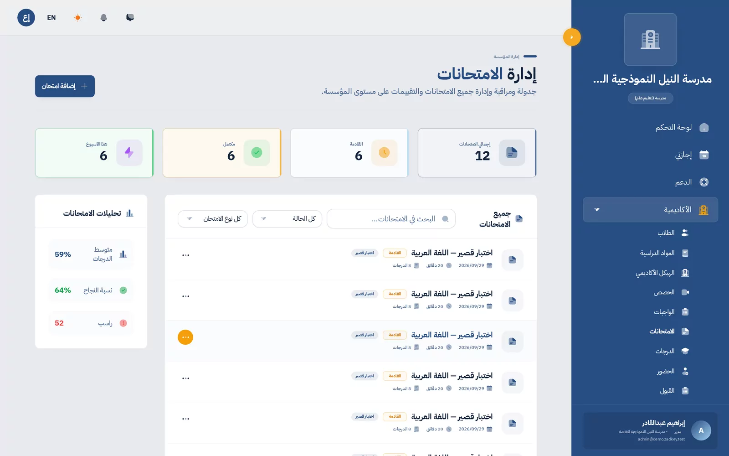
Task: Open the chat messages icon
Action: (x=130, y=18)
